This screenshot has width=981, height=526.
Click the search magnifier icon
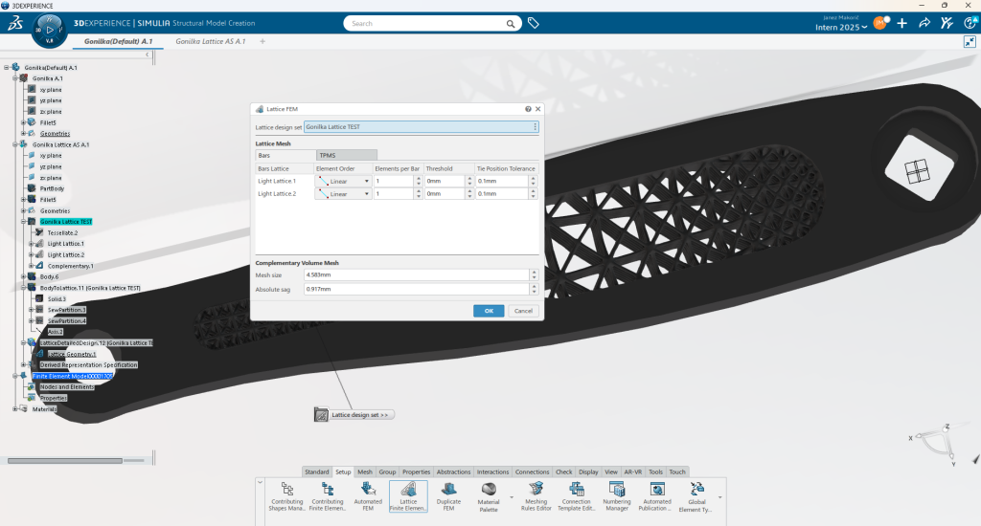click(511, 24)
